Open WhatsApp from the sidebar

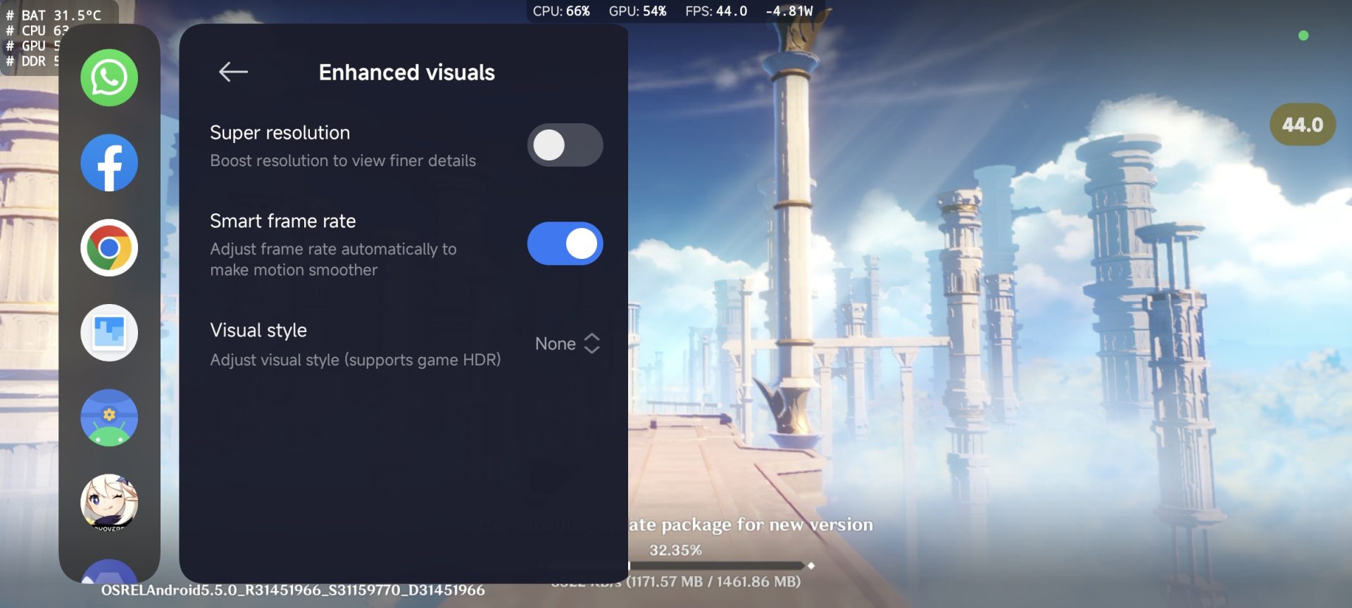[109, 77]
